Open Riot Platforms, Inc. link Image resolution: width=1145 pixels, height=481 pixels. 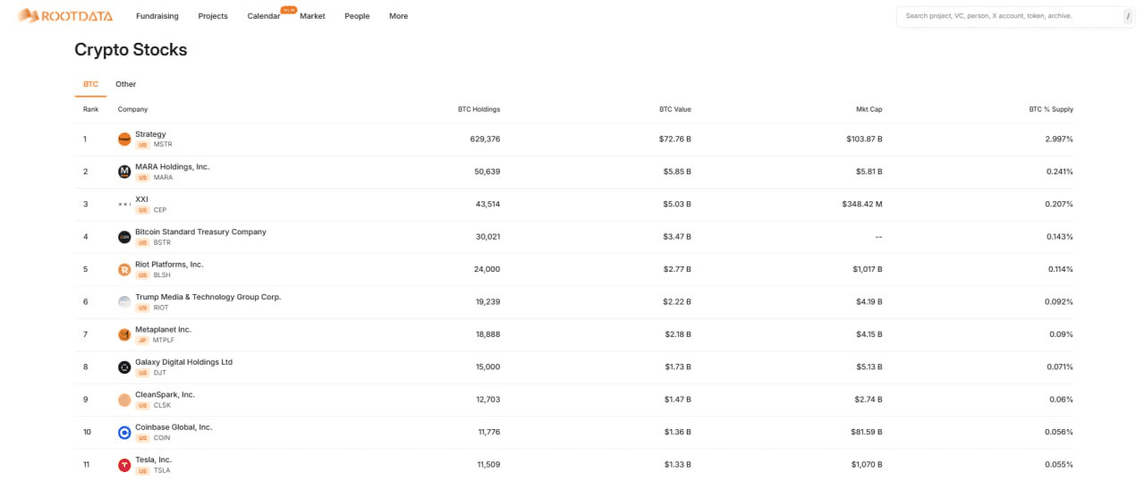coord(169,265)
